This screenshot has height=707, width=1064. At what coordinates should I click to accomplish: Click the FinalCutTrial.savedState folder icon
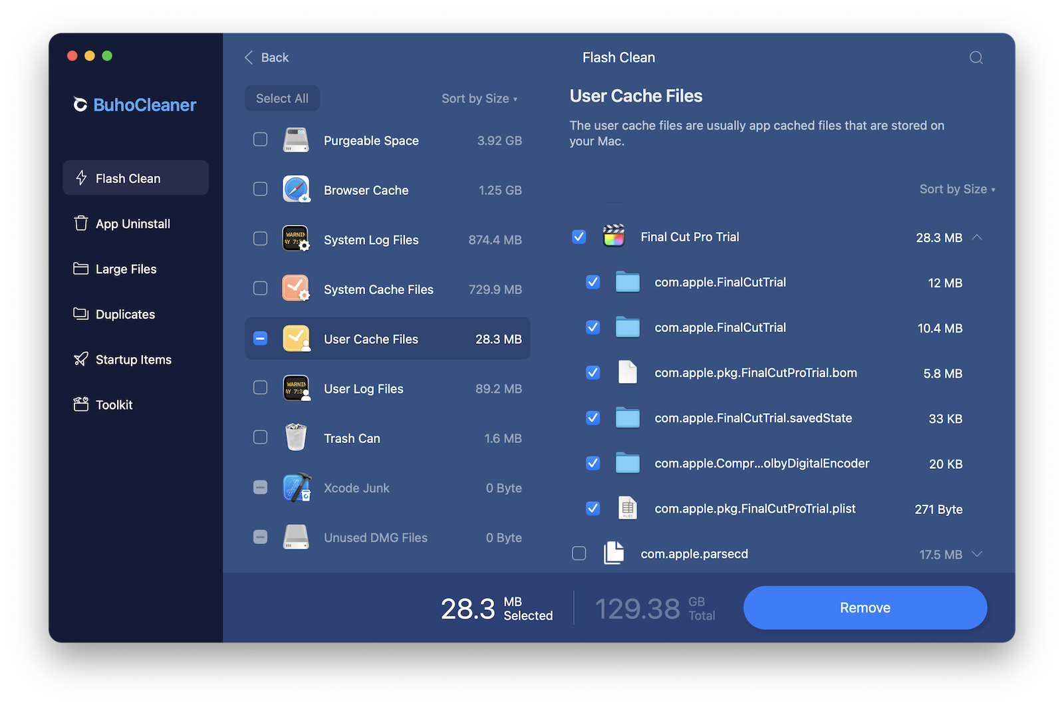point(627,418)
